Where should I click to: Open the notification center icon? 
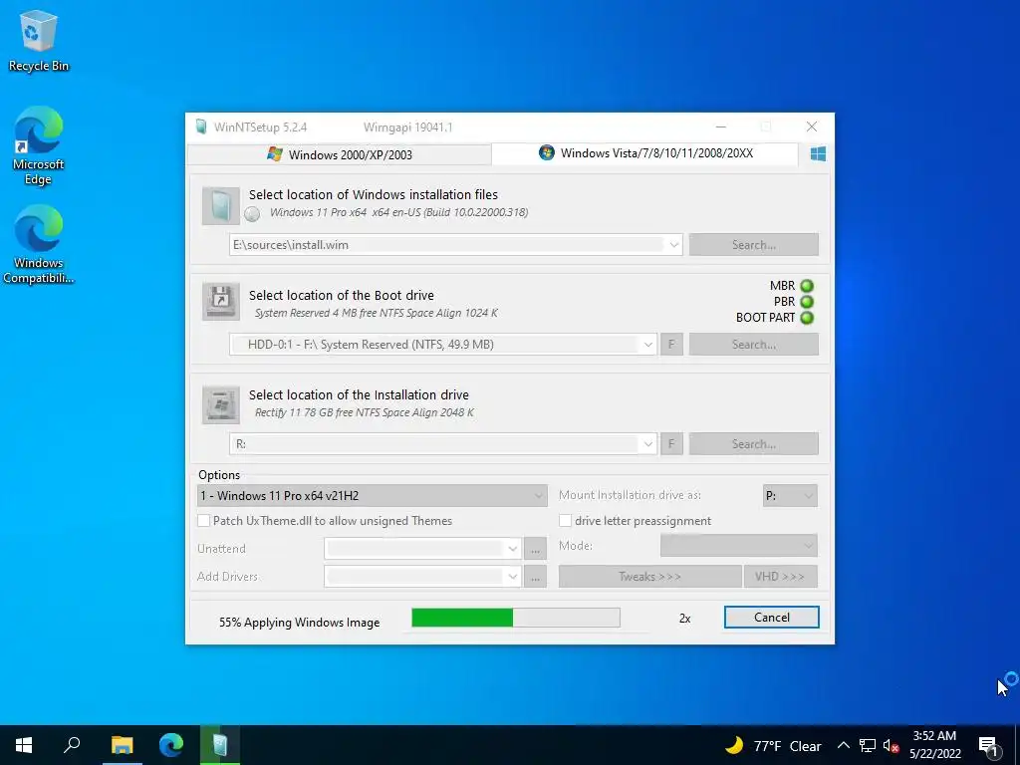(x=989, y=745)
